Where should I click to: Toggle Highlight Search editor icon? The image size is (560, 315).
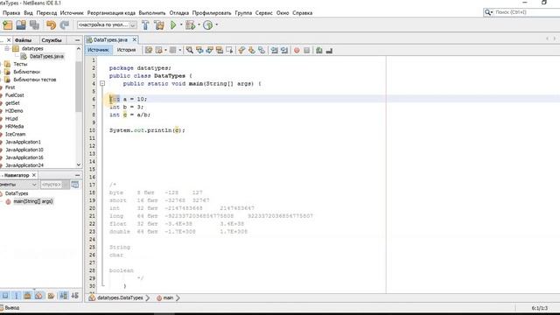click(220, 51)
